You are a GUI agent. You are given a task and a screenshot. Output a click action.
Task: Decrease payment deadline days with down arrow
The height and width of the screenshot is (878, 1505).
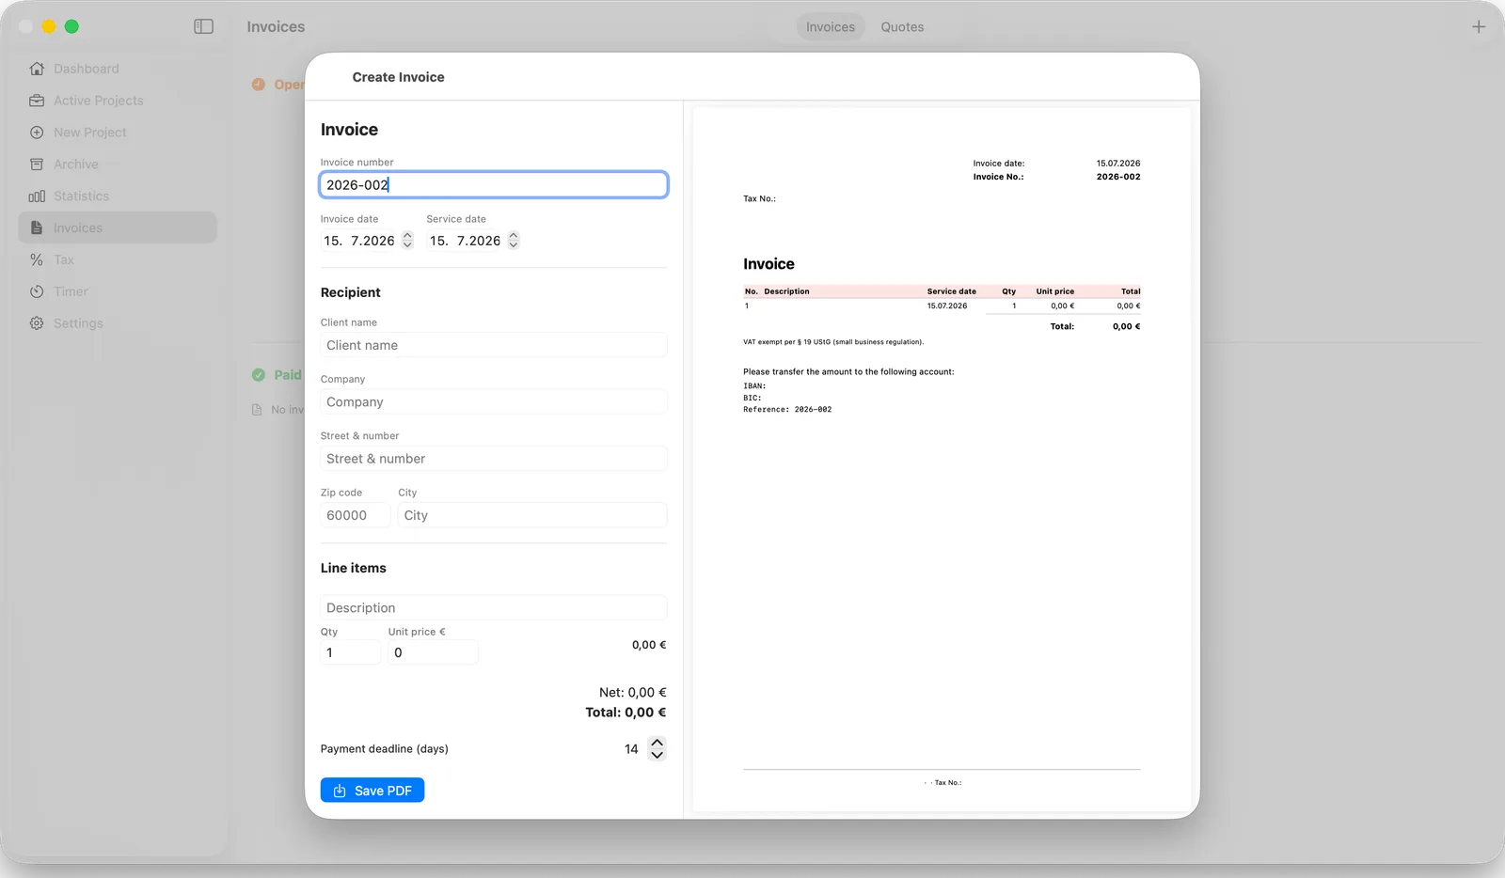(x=657, y=755)
